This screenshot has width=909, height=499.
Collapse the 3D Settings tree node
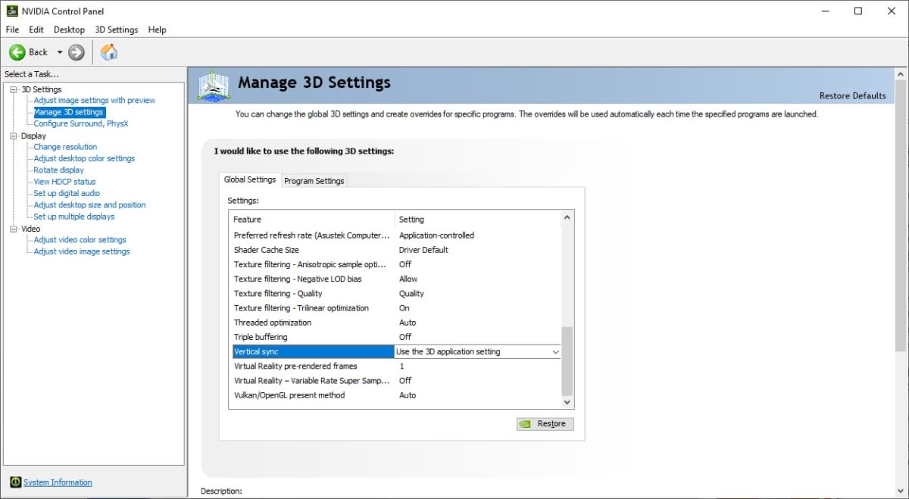13,89
